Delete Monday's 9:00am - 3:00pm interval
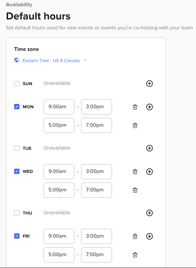 pyautogui.click(x=135, y=107)
